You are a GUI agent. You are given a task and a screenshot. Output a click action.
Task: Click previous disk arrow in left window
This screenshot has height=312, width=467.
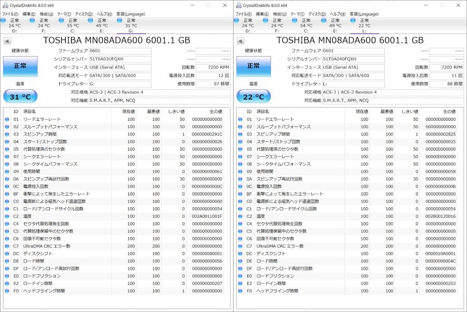click(7, 41)
